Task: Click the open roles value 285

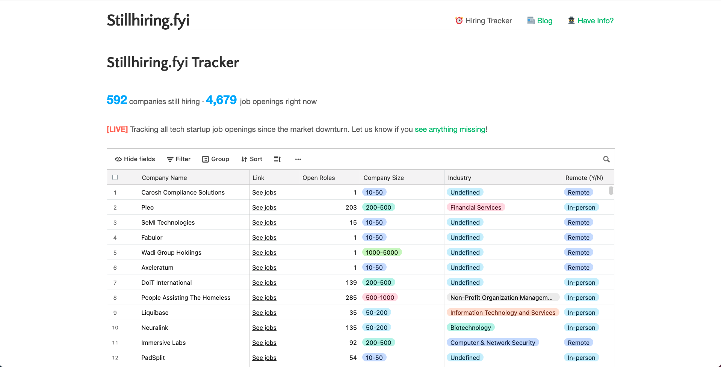Action: 351,298
